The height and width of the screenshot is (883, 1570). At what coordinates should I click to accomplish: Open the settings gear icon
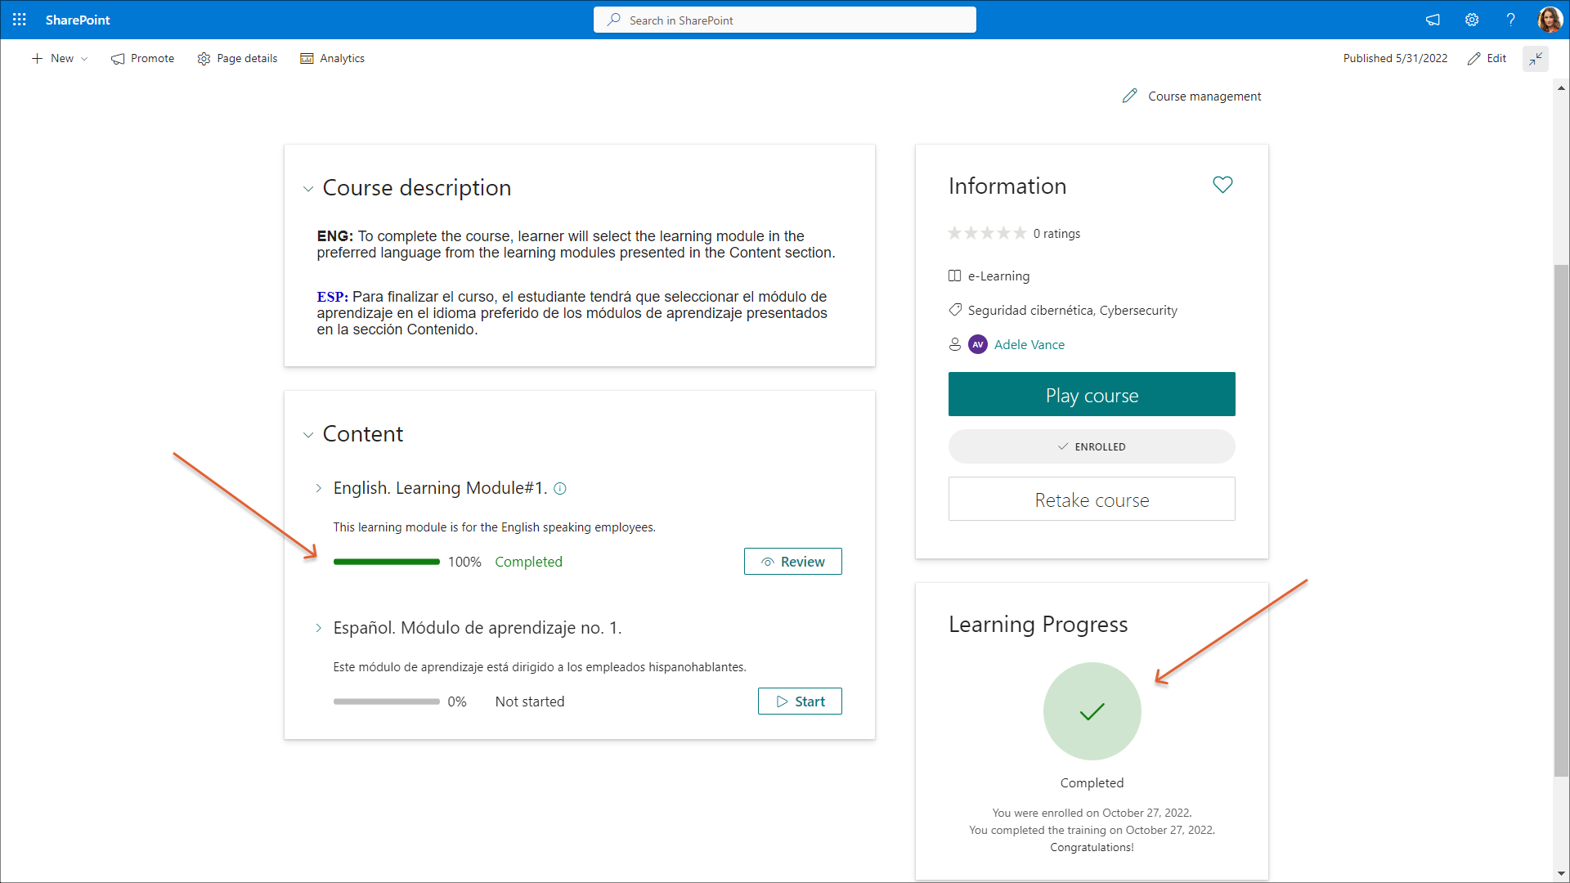[1472, 20]
